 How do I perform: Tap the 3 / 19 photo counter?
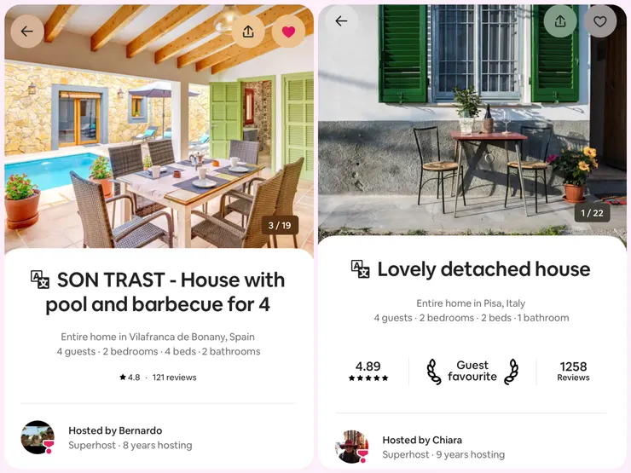tap(280, 225)
